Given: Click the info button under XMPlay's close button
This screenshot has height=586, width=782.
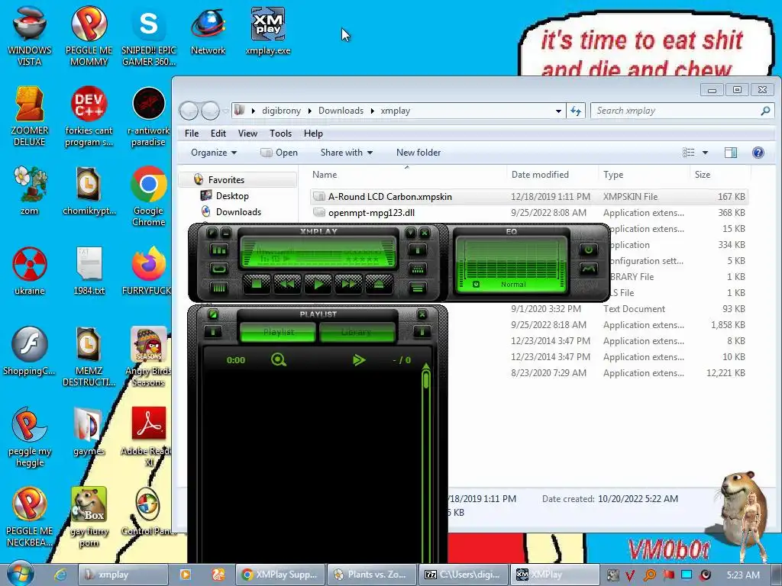Looking at the screenshot, I should click(x=418, y=250).
